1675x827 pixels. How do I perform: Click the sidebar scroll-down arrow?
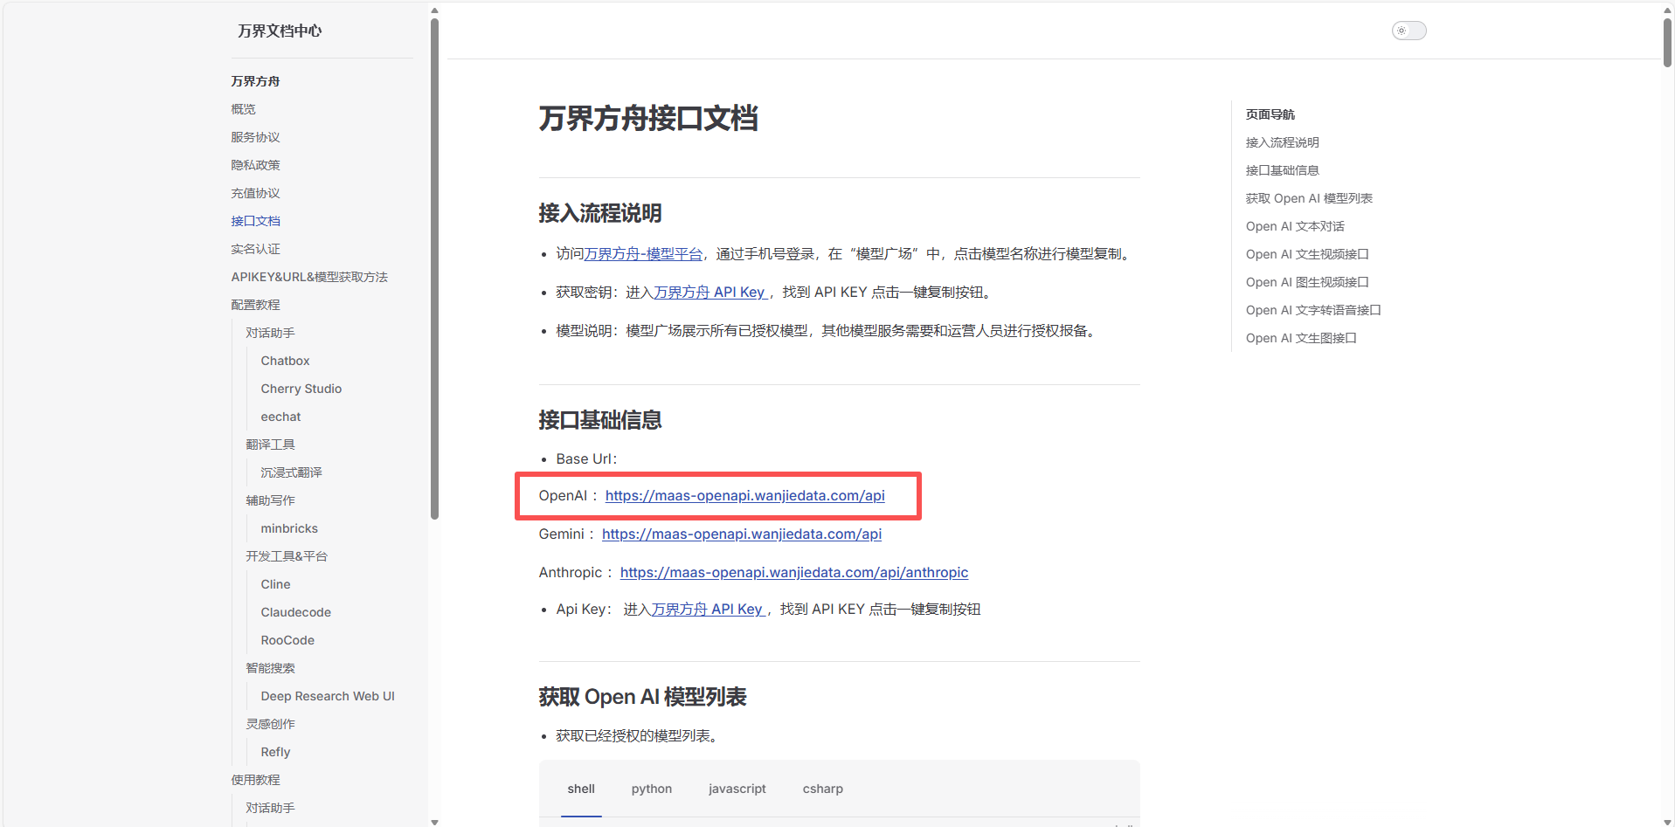click(x=434, y=821)
